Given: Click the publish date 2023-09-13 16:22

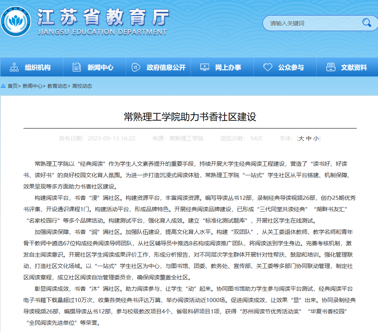Looking at the screenshot, I should coord(111,139).
